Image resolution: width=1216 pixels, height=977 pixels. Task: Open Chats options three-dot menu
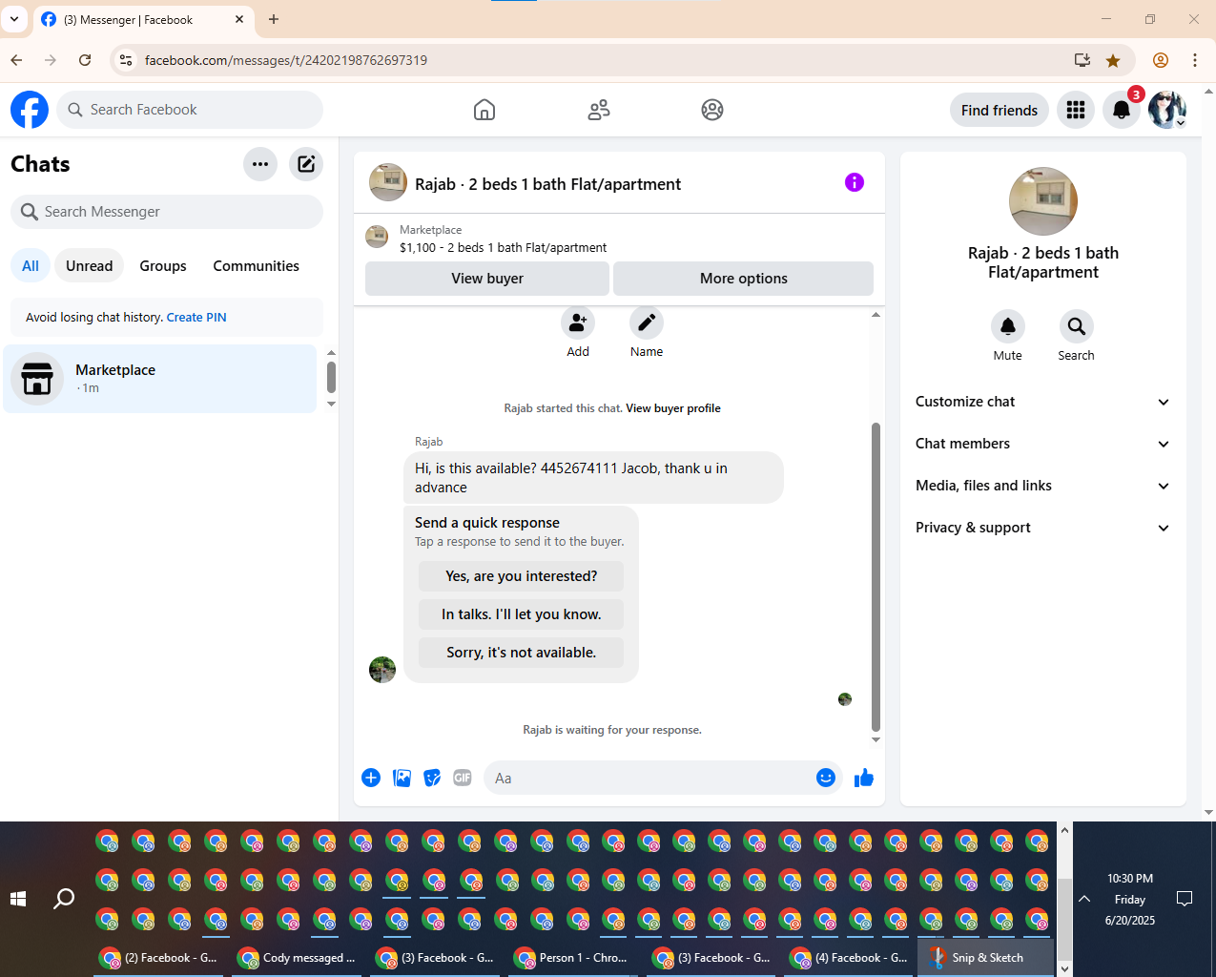tap(260, 164)
